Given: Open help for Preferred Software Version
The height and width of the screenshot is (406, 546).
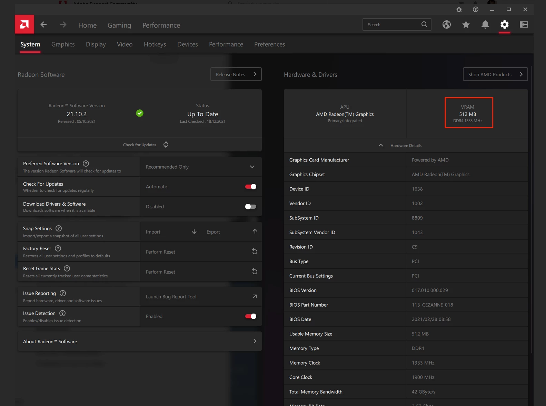Looking at the screenshot, I should (x=86, y=164).
